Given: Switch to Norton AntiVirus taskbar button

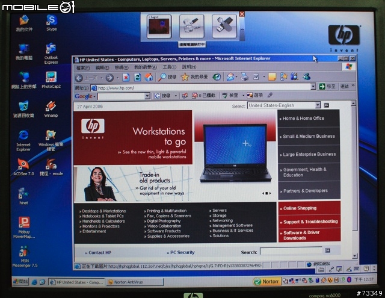Looking at the screenshot, I should coord(135,282).
